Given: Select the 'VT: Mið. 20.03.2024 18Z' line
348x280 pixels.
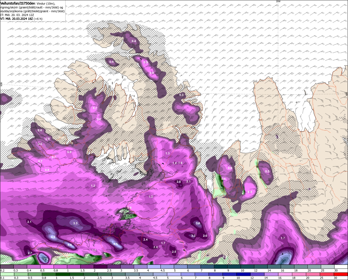Looking at the screenshot, I should click(17, 19).
